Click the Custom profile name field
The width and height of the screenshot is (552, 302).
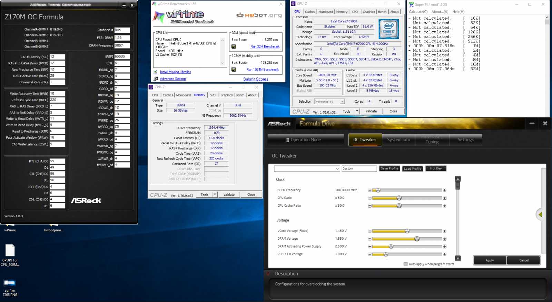click(x=359, y=169)
